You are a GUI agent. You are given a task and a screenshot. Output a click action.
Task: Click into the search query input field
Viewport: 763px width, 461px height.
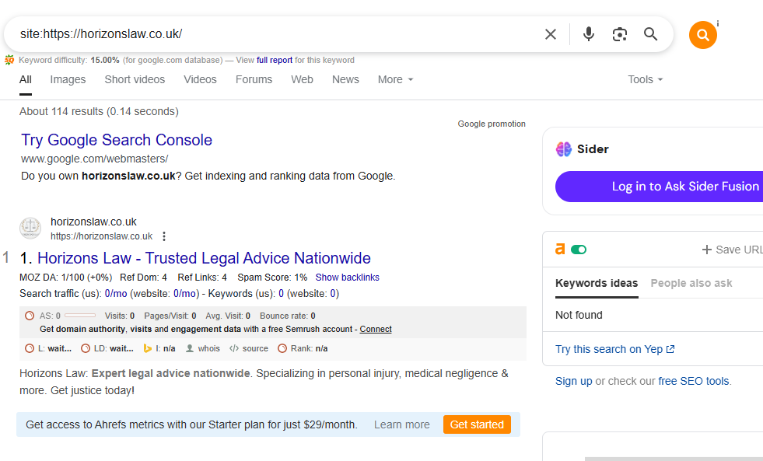(x=278, y=34)
